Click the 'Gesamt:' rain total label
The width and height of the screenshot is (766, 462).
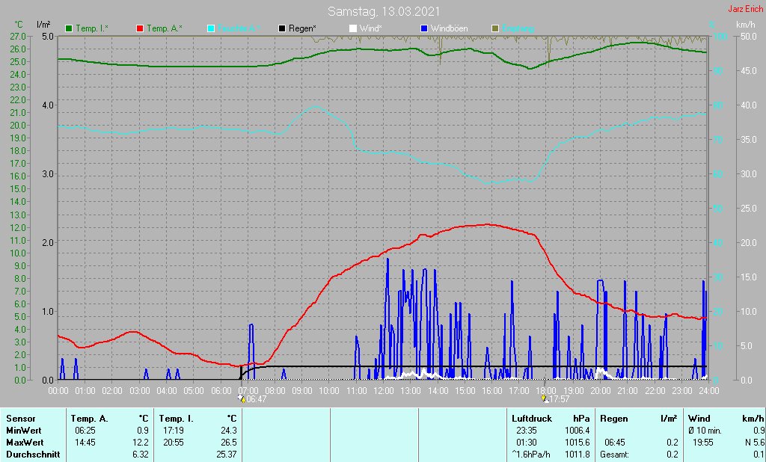[615, 455]
